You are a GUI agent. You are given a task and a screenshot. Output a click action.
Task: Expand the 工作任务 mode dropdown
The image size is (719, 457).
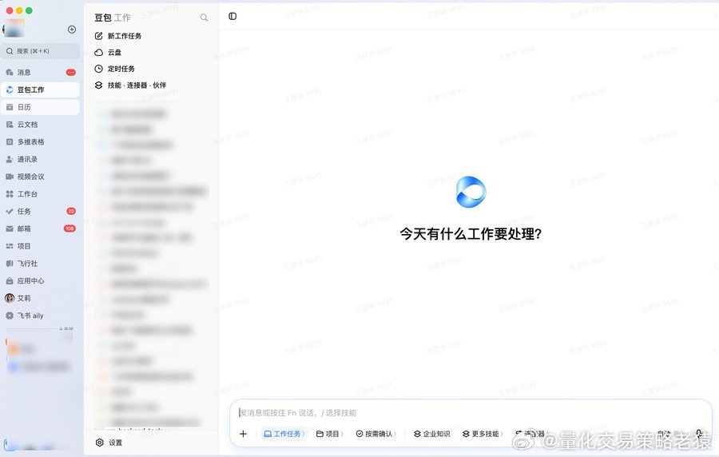284,434
